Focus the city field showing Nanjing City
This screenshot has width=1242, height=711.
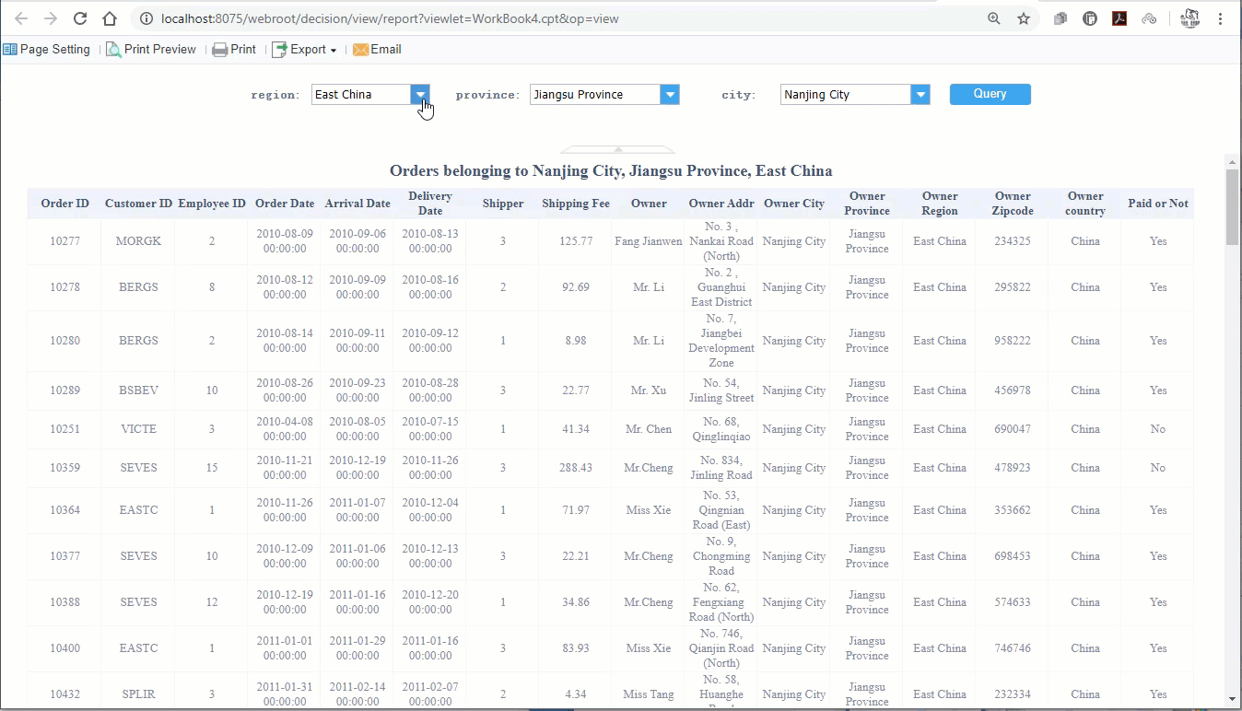tap(846, 95)
